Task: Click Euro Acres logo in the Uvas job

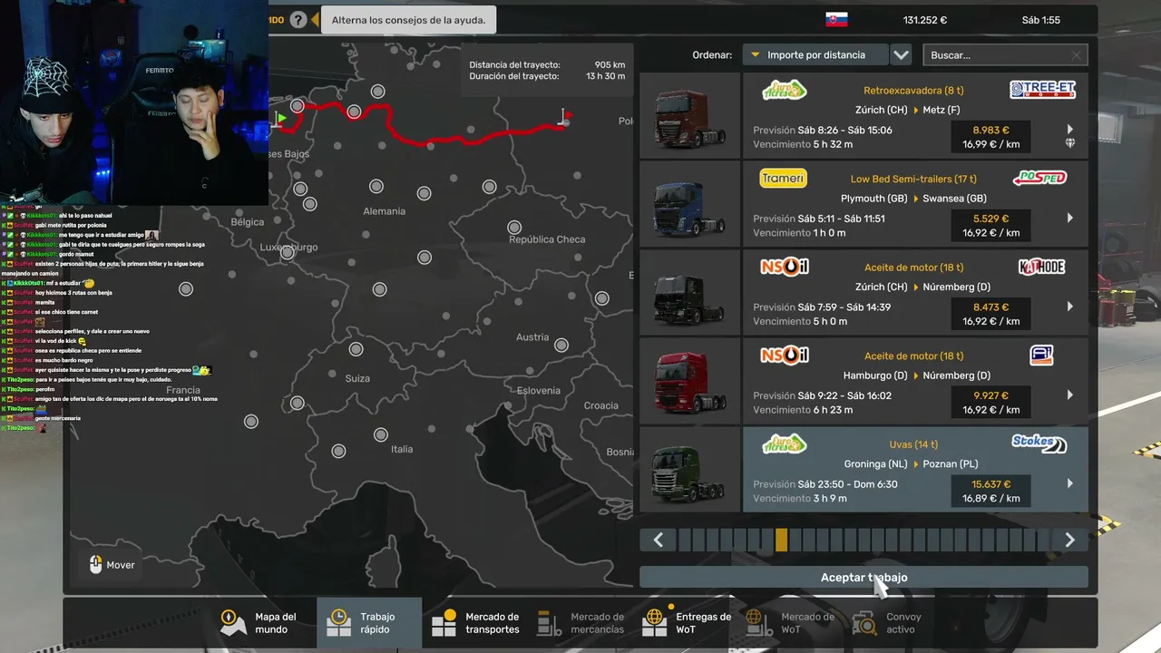Action: (x=784, y=443)
